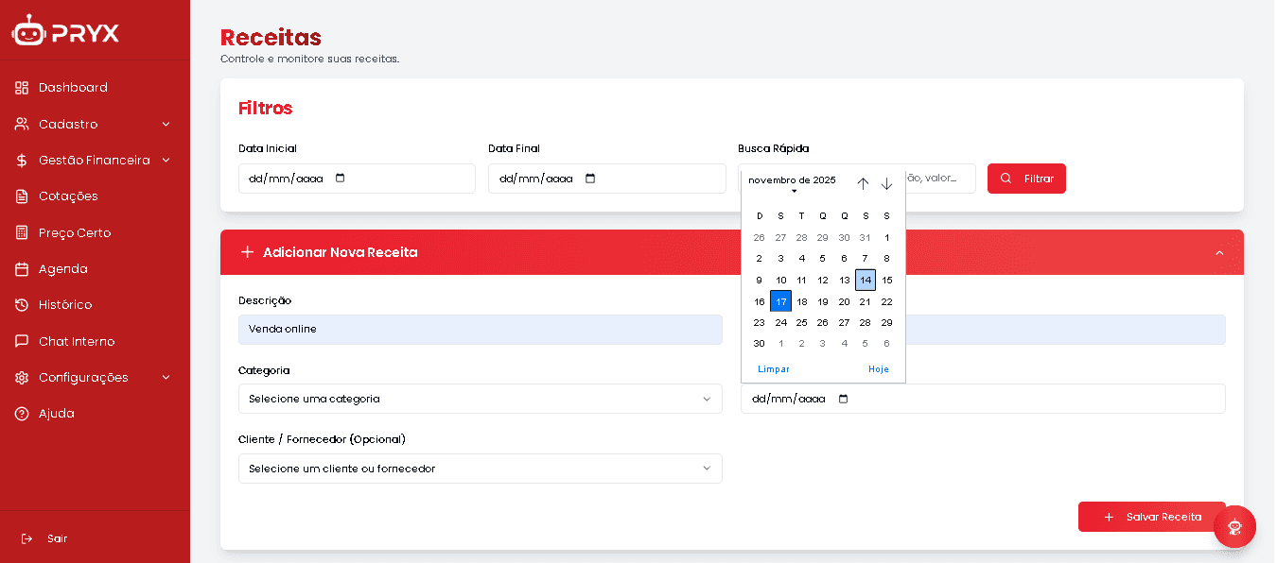This screenshot has height=563, width=1277.
Task: Open Histórico from the sidebar
Action: click(x=64, y=305)
